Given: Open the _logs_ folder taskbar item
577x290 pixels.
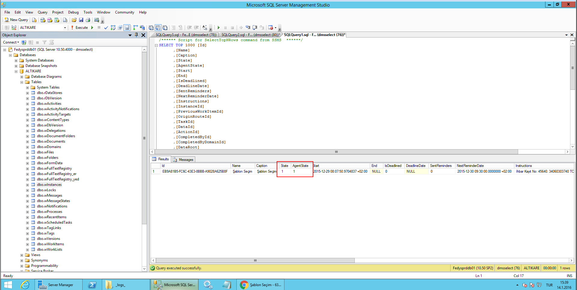Looking at the screenshot, I should click(126, 285).
